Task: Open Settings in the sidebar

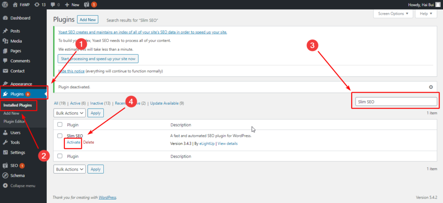Action: (x=17, y=152)
